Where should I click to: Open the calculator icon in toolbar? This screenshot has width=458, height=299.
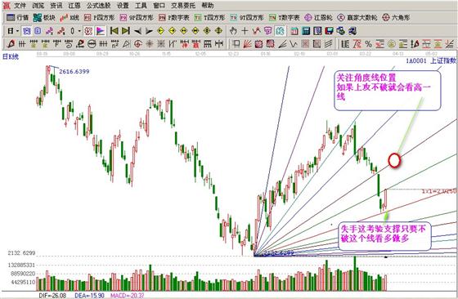click(x=306, y=30)
